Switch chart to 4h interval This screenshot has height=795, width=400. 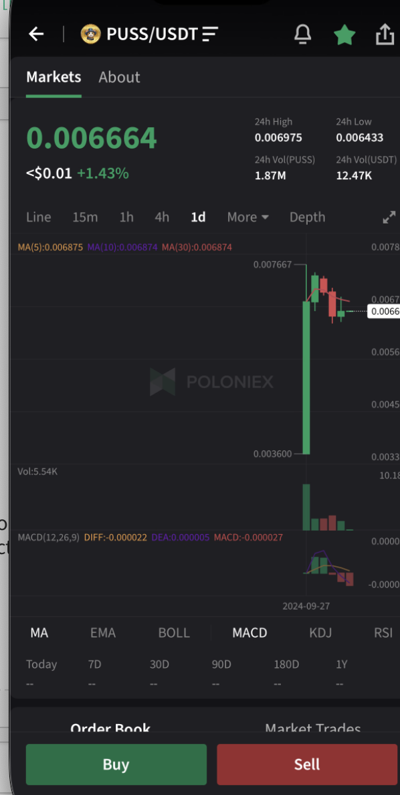[162, 217]
